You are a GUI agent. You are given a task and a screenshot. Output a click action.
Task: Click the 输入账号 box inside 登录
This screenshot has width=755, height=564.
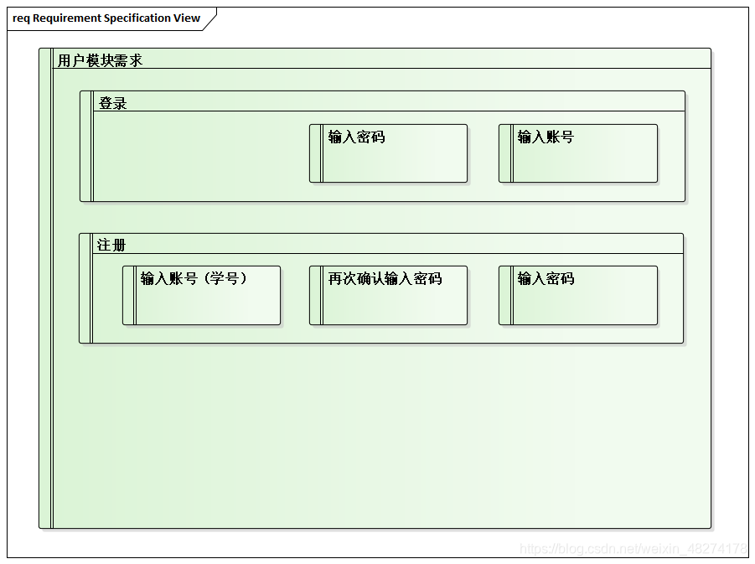[578, 153]
